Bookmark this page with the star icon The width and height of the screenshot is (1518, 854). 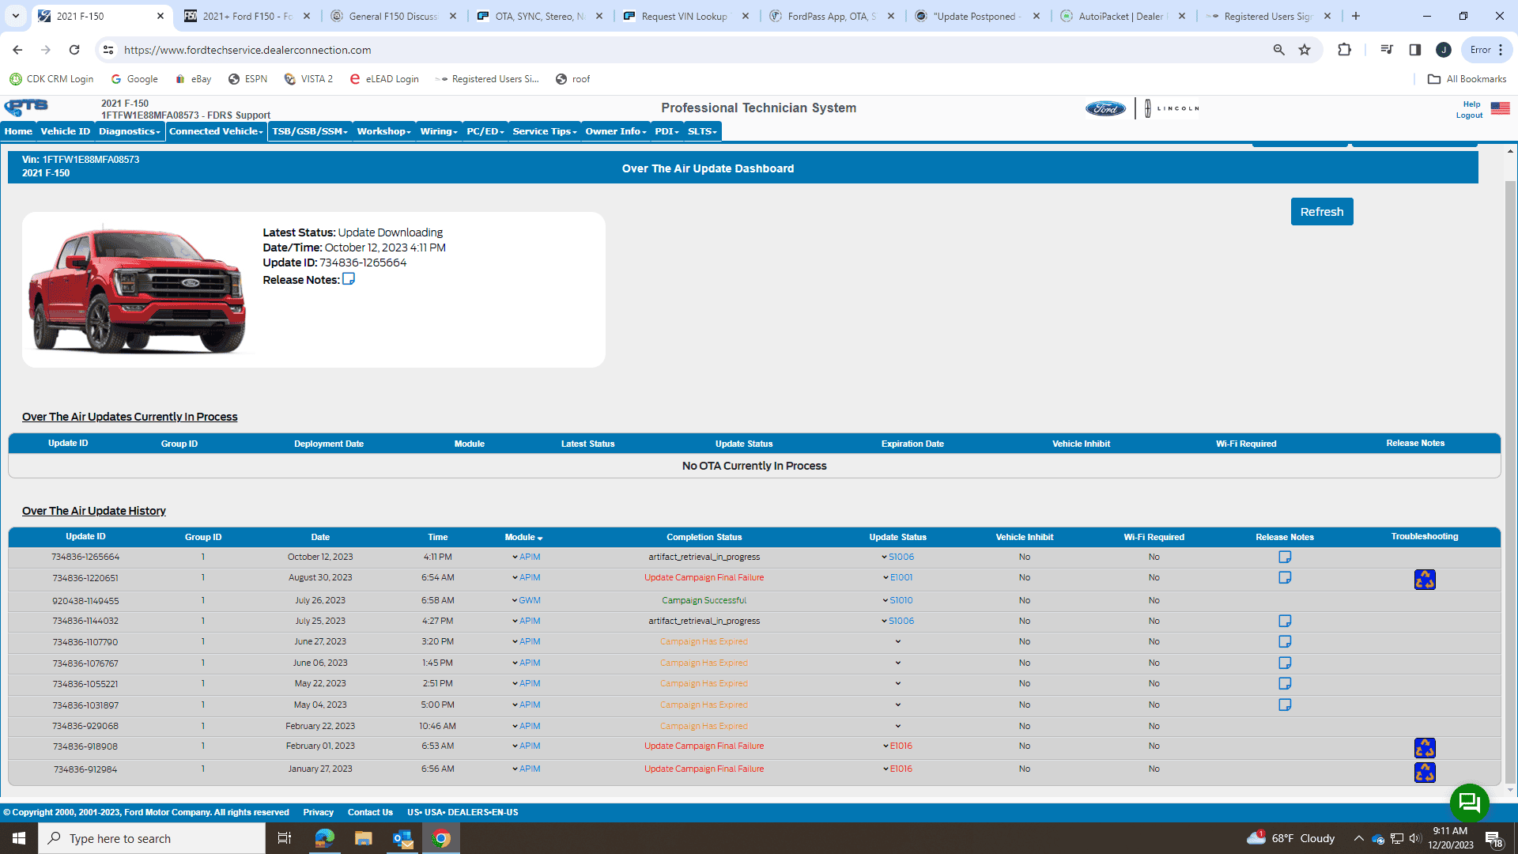coord(1305,50)
